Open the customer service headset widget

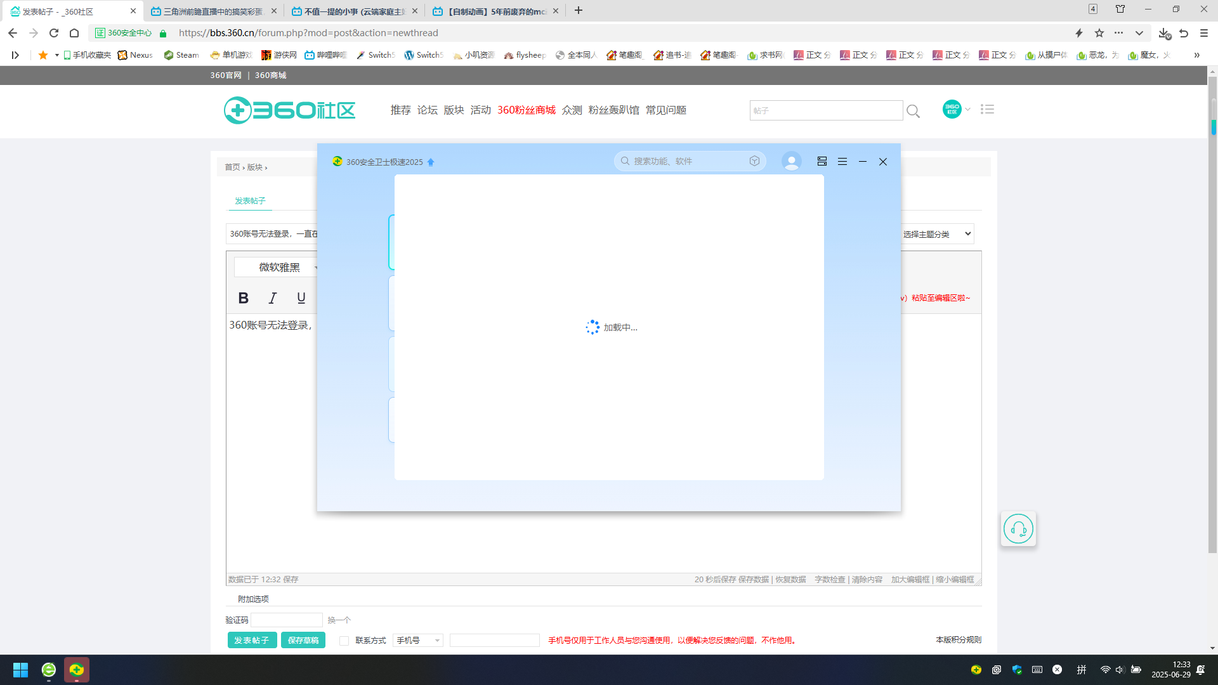coord(1018,528)
